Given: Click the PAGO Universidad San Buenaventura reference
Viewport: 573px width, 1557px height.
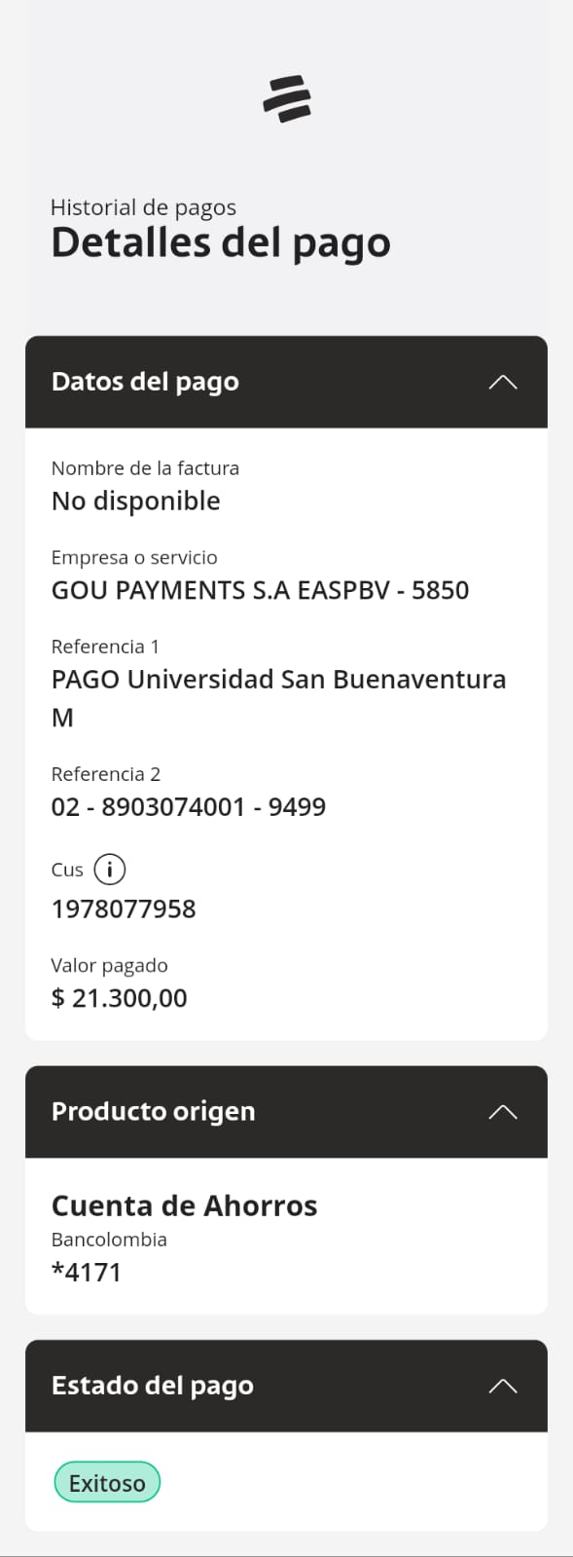Looking at the screenshot, I should pyautogui.click(x=278, y=698).
